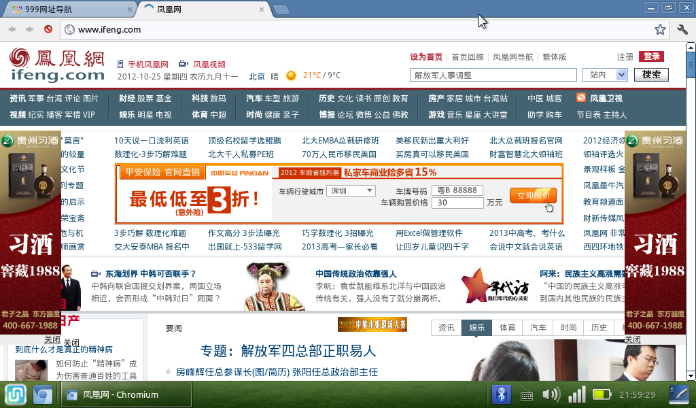Click the page scrollbar up arrow

pos(691,47)
